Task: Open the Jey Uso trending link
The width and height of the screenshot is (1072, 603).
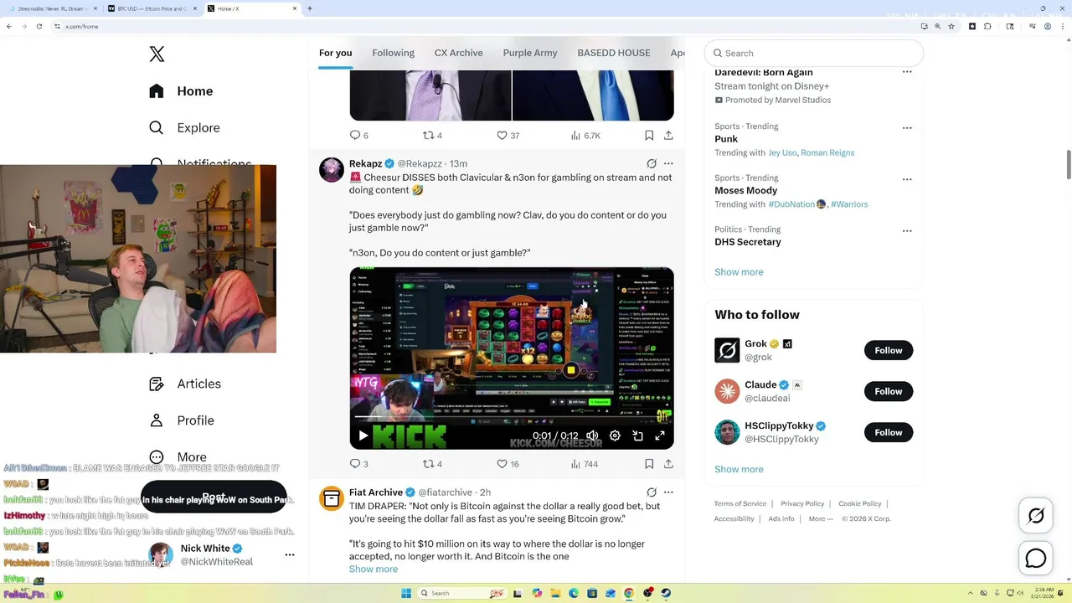Action: tap(782, 152)
